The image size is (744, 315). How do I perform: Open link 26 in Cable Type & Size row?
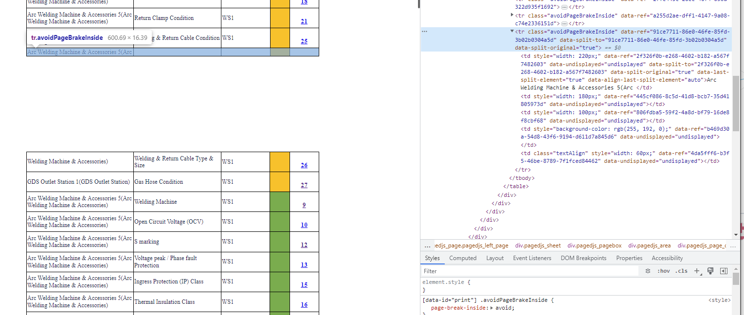click(x=304, y=165)
